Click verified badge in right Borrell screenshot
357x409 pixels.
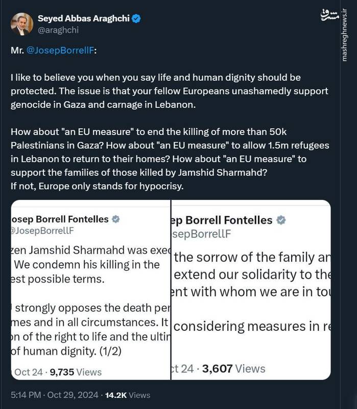point(281,220)
